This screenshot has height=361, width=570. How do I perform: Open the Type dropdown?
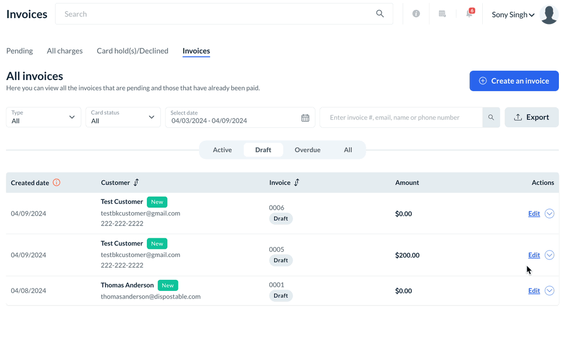(44, 117)
